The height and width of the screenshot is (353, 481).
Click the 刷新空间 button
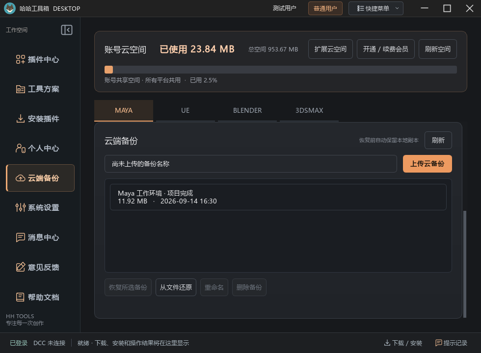click(x=438, y=49)
